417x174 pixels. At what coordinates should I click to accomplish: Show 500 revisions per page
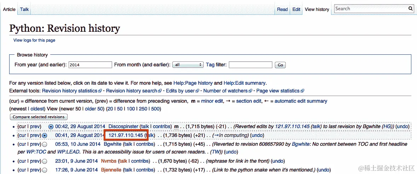pos(155,109)
